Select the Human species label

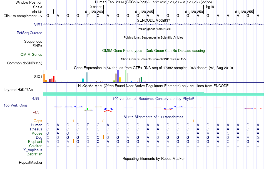(x=36, y=125)
